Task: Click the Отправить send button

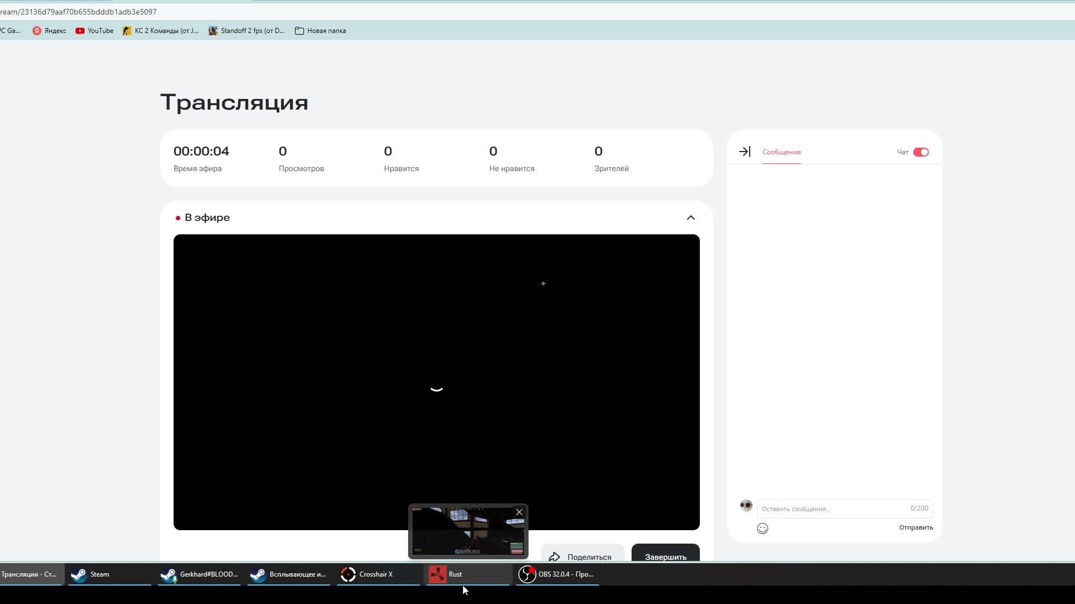Action: [x=915, y=527]
